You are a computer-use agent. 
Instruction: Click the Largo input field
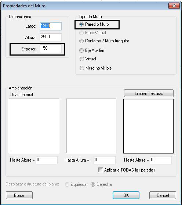(x=51, y=26)
